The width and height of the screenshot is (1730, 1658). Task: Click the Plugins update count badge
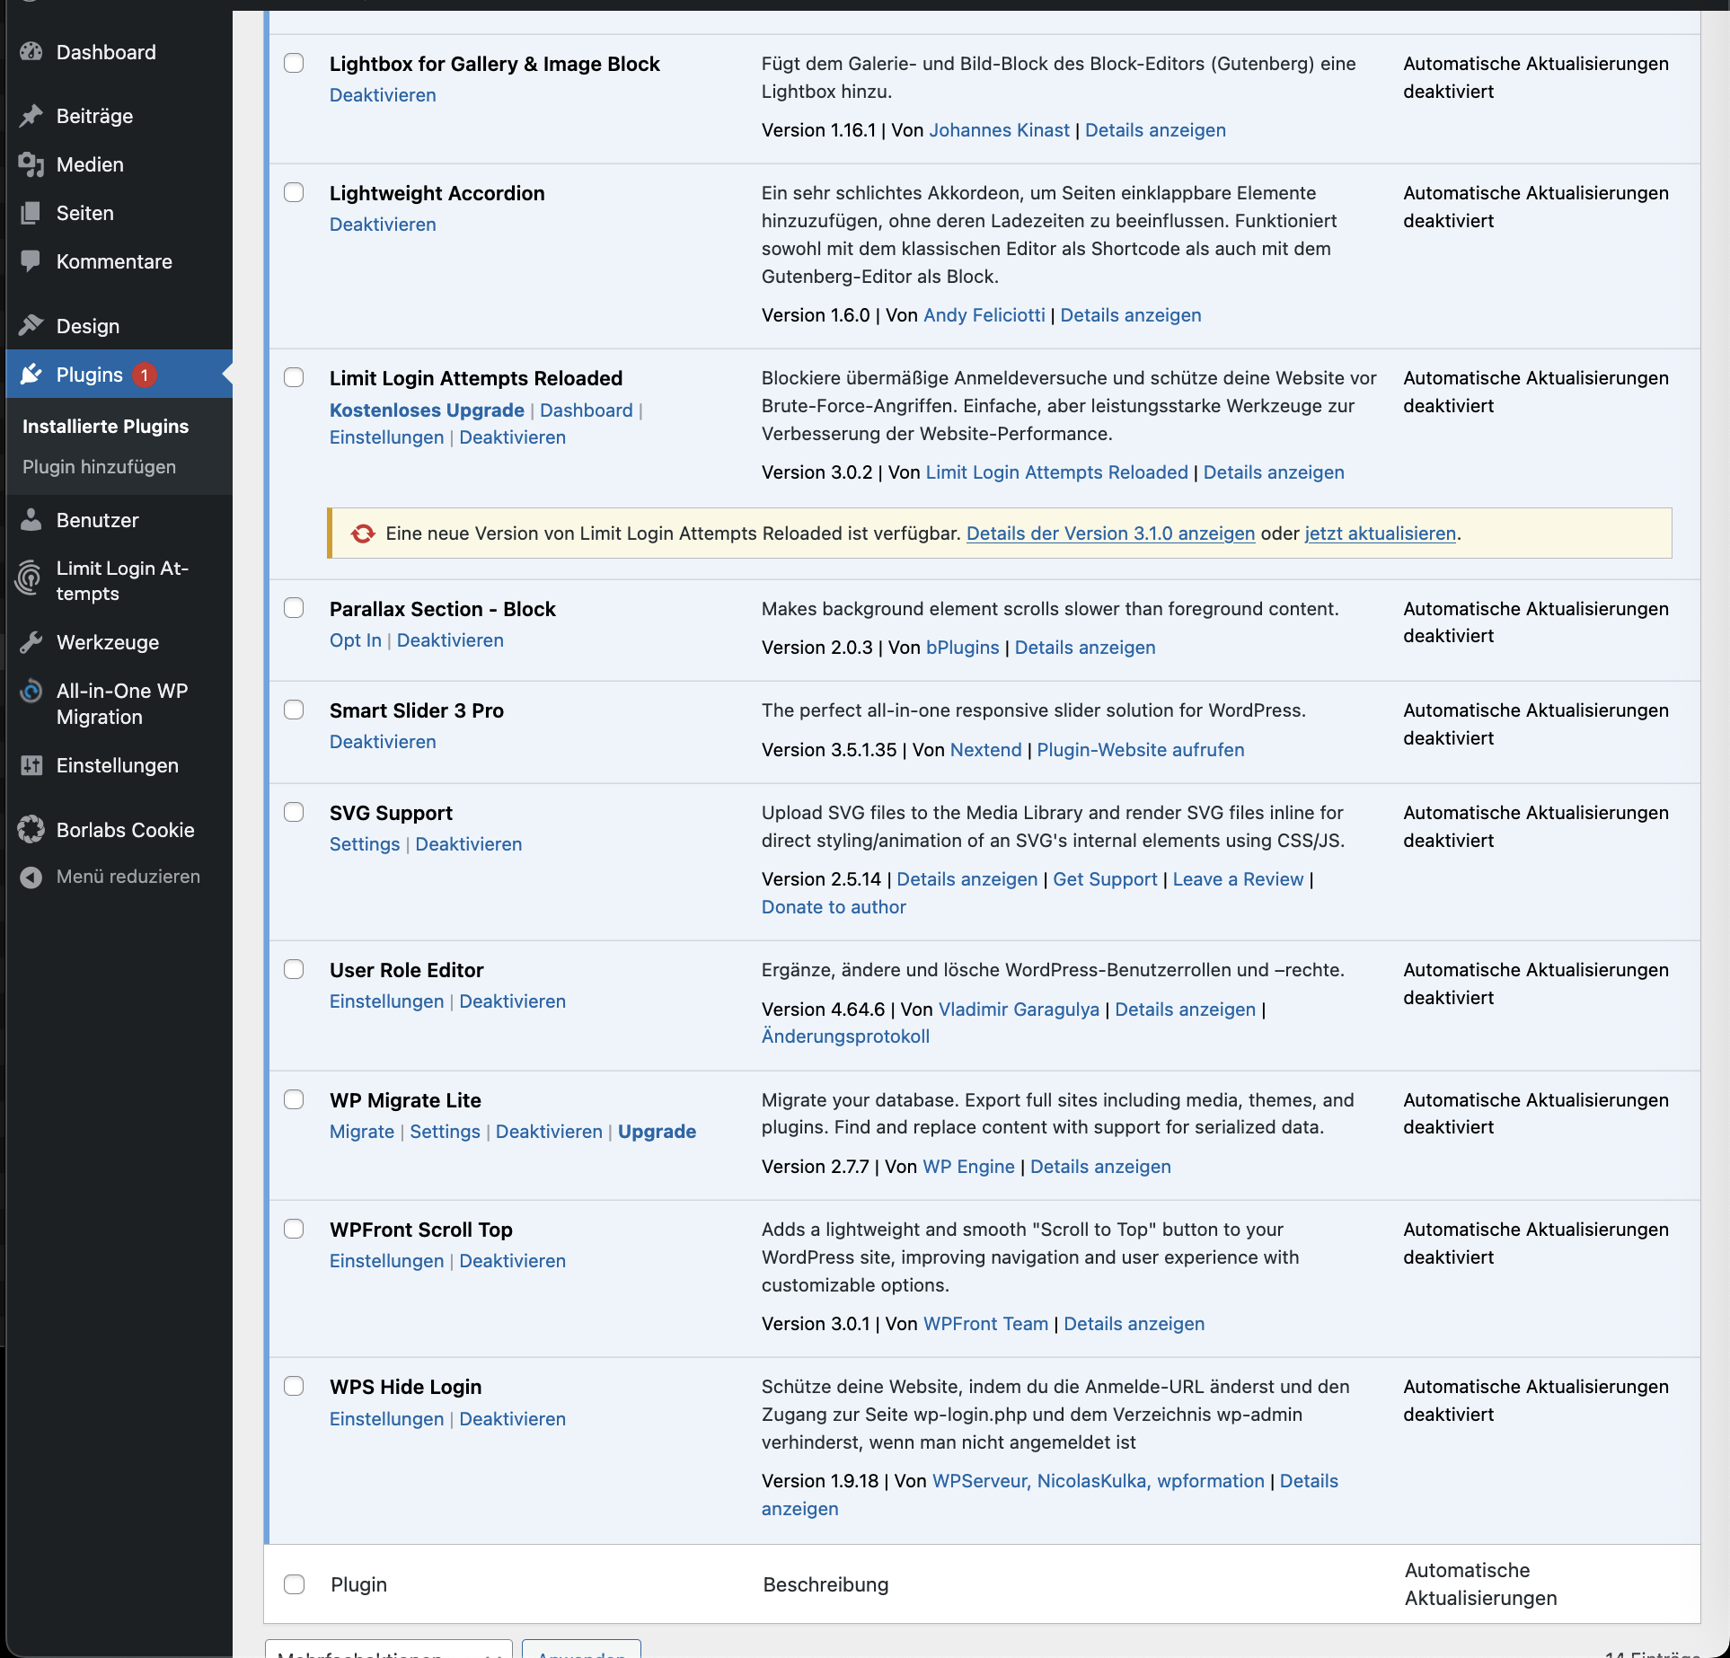point(145,375)
